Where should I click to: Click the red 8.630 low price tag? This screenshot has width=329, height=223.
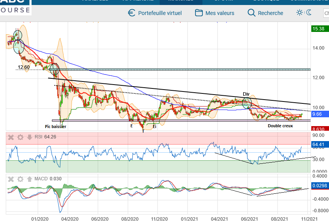tap(320, 129)
